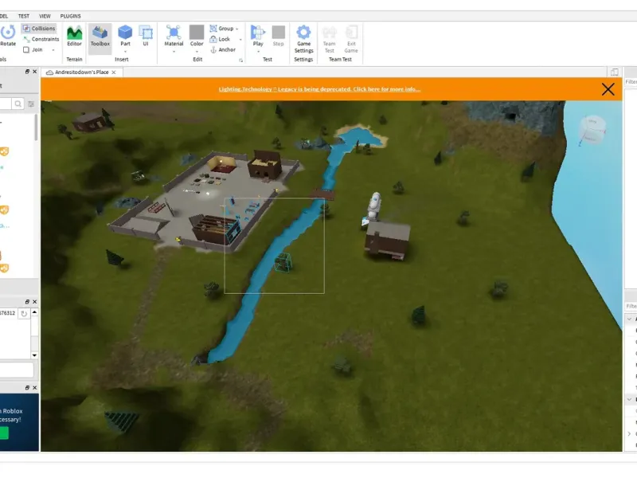Open the Join dropdown arrow
Image resolution: width=637 pixels, height=478 pixels.
point(53,50)
